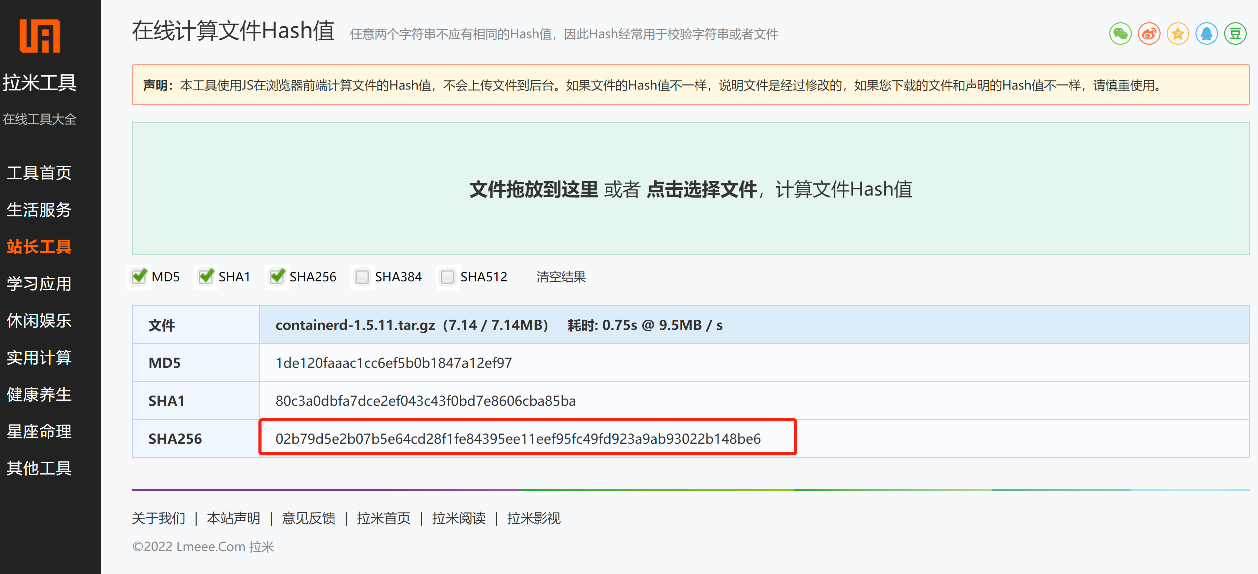Click the Douban (豆) icon

(1235, 33)
